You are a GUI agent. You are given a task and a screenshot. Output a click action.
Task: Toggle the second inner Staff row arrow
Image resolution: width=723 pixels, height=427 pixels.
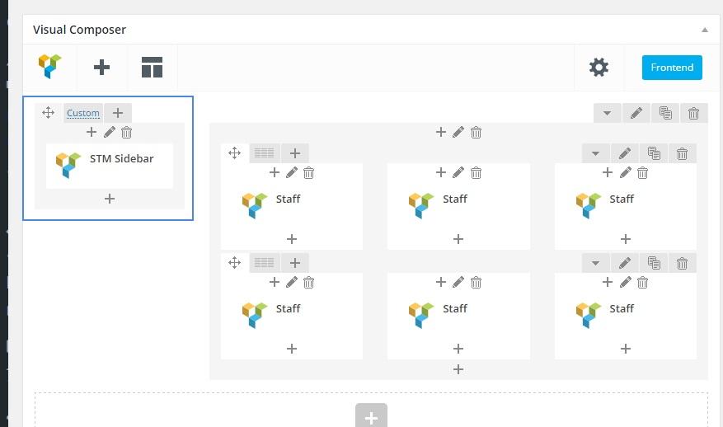[595, 263]
